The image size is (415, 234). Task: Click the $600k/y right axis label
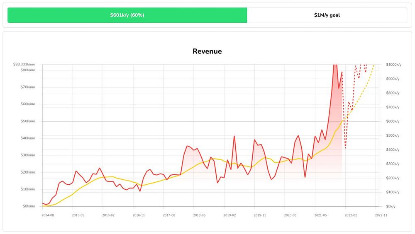tap(393, 121)
